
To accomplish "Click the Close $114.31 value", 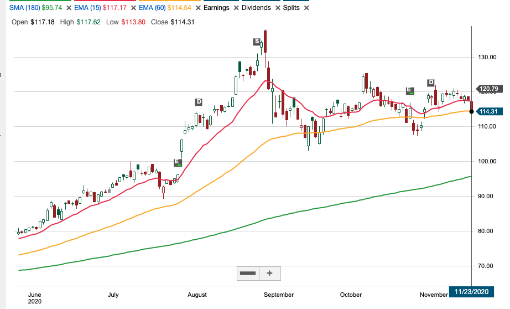I will tap(183, 22).
